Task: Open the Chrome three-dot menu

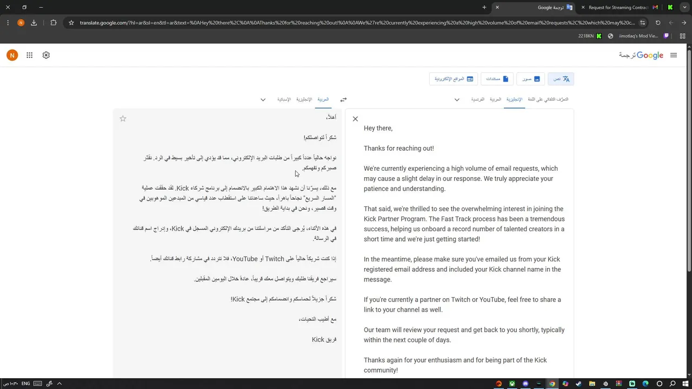Action: [x=8, y=23]
